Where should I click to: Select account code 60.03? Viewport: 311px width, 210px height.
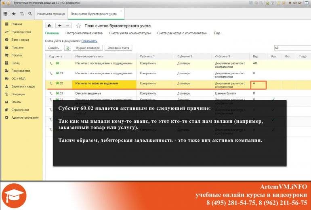pyautogui.click(x=59, y=93)
